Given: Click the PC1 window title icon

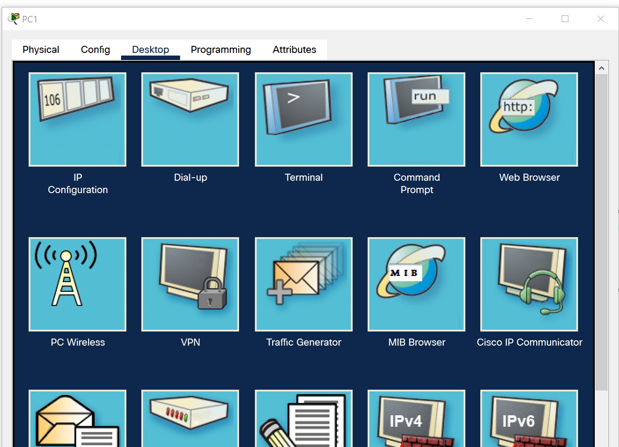Looking at the screenshot, I should (14, 19).
